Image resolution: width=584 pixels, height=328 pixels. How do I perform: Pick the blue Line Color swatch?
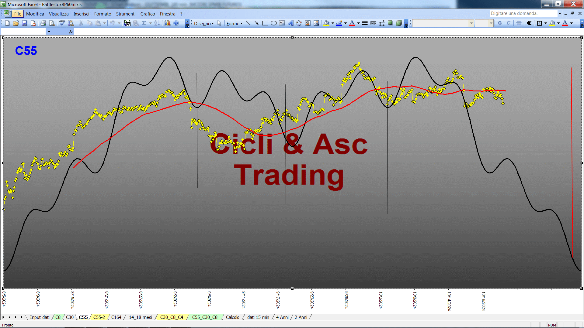[339, 23]
